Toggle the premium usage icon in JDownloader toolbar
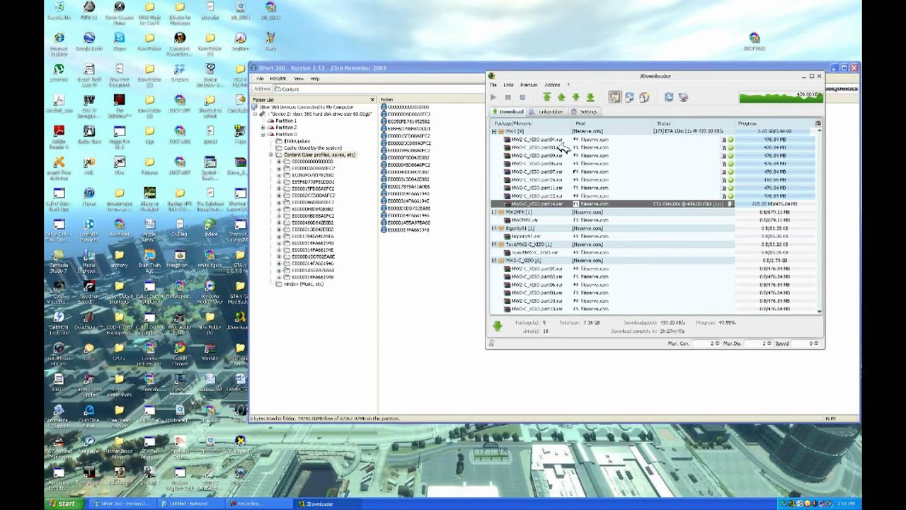This screenshot has width=906, height=510. pyautogui.click(x=644, y=97)
